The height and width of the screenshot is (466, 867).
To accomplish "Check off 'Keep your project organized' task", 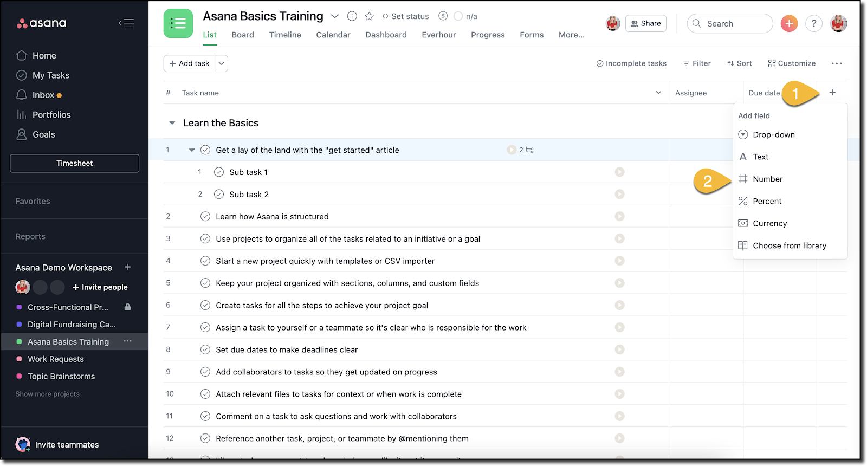I will tap(205, 283).
